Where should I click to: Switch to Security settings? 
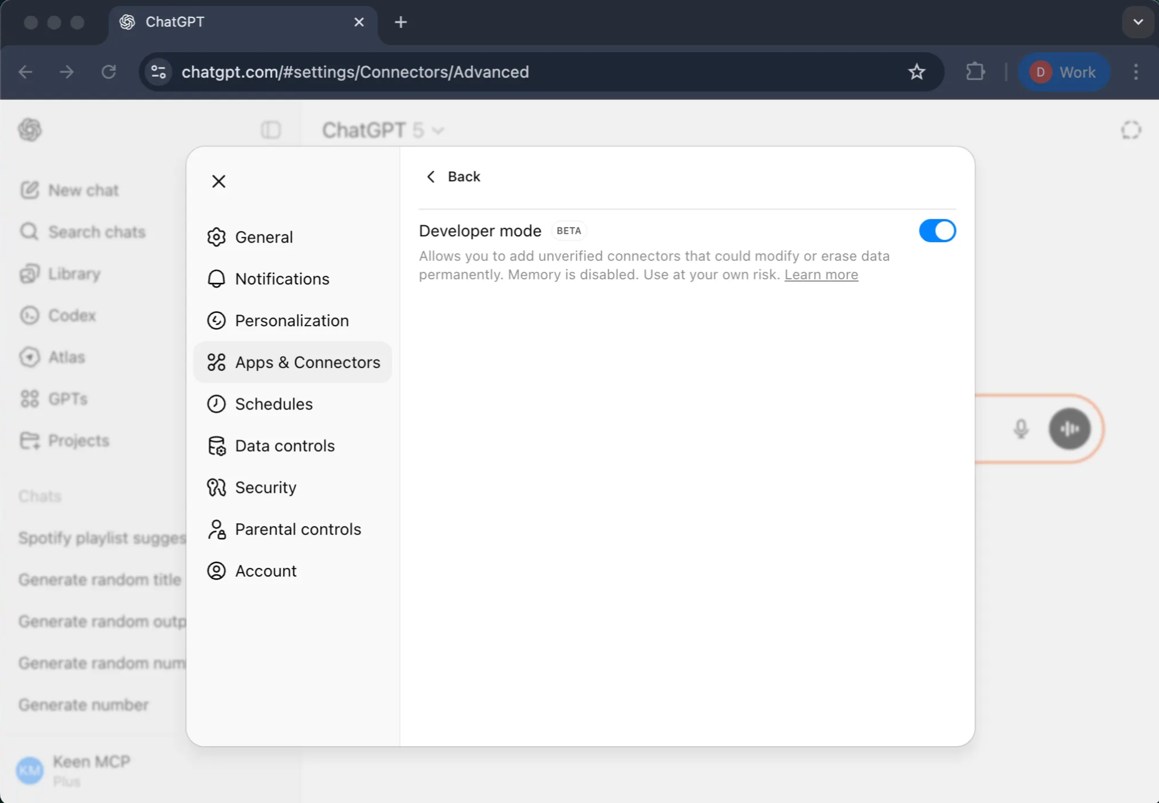click(265, 487)
